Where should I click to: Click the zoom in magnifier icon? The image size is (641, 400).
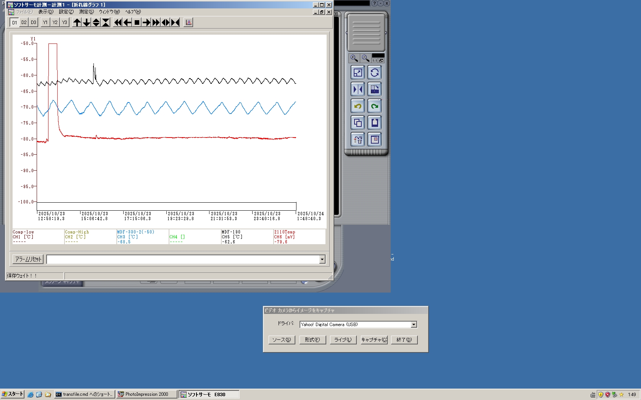[354, 58]
